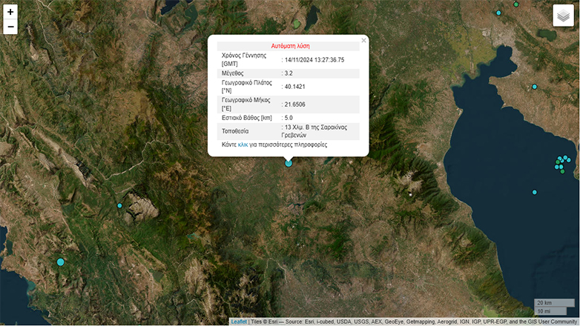Open the Leaflet attribution link

point(239,322)
